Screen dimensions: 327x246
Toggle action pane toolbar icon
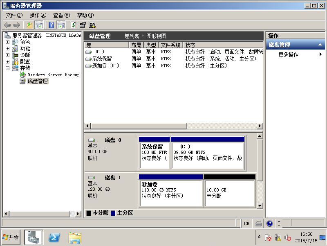61,25
